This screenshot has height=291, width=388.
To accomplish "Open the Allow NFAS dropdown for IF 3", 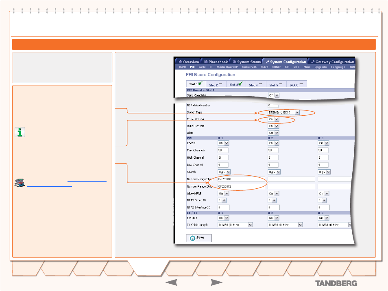I will pyautogui.click(x=323, y=194).
